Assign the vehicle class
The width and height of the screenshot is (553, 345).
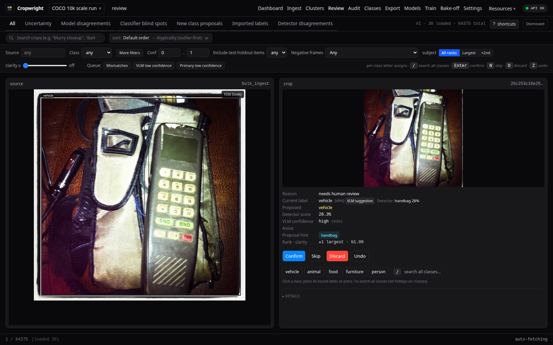(x=292, y=272)
